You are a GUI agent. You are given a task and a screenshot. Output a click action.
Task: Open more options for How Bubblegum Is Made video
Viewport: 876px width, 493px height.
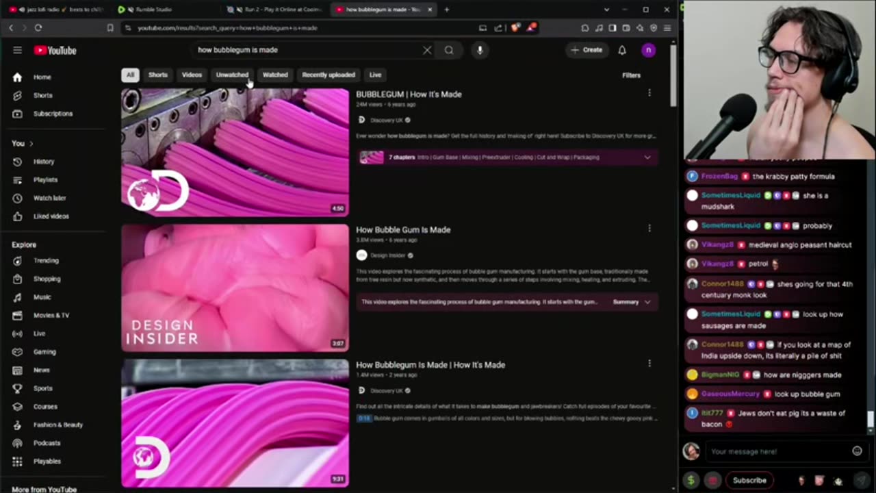649,364
